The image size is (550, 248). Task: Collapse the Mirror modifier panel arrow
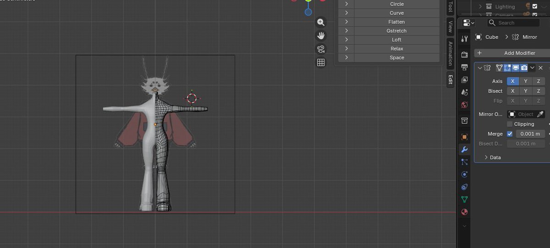[x=480, y=68]
